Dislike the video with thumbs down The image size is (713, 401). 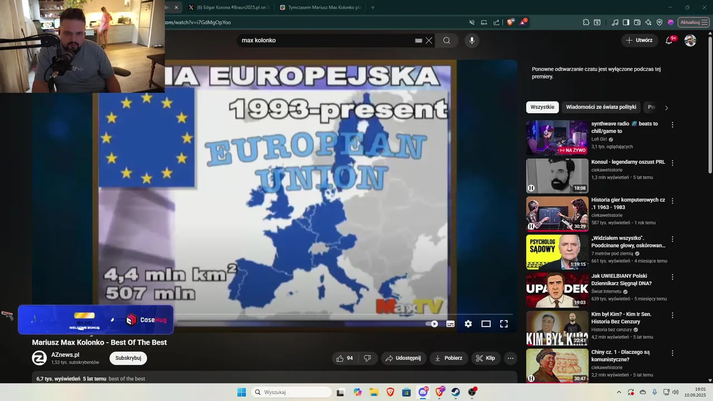(368, 358)
